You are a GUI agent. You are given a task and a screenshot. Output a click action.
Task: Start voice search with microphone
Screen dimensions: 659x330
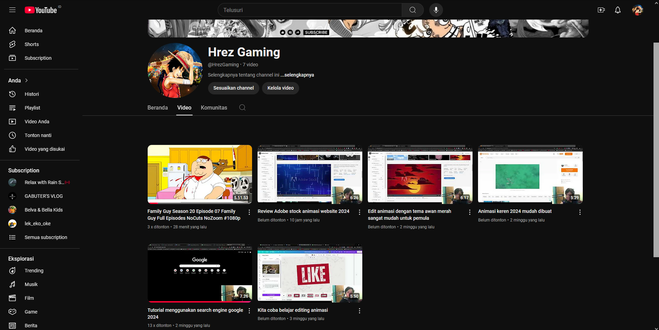(436, 10)
